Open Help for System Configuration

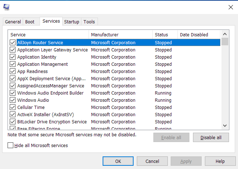220,161
